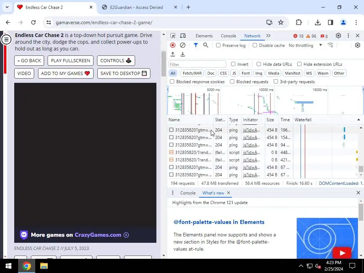This screenshot has height=273, width=364.
Task: Click the network timeline overview
Action: point(265,101)
